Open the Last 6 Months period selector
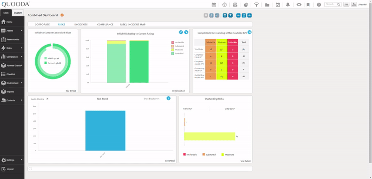Image resolution: width=372 pixels, height=179 pixels. point(38,99)
